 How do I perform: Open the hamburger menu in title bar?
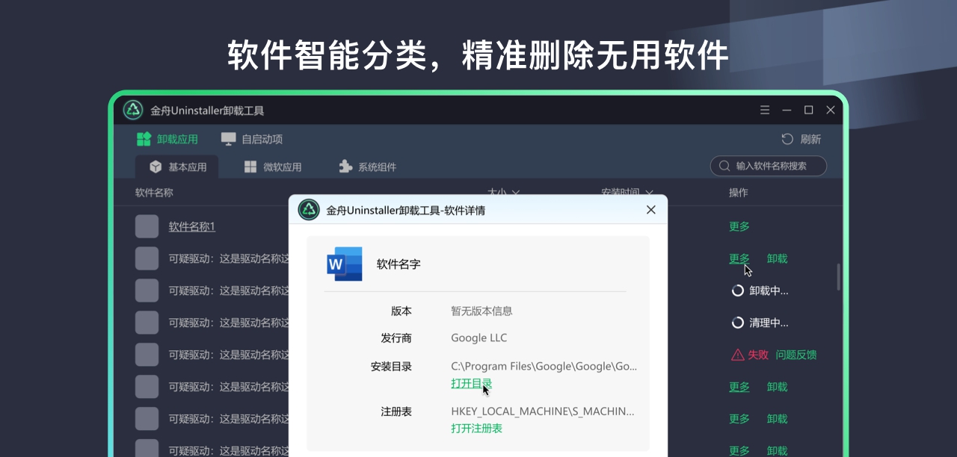(x=765, y=110)
